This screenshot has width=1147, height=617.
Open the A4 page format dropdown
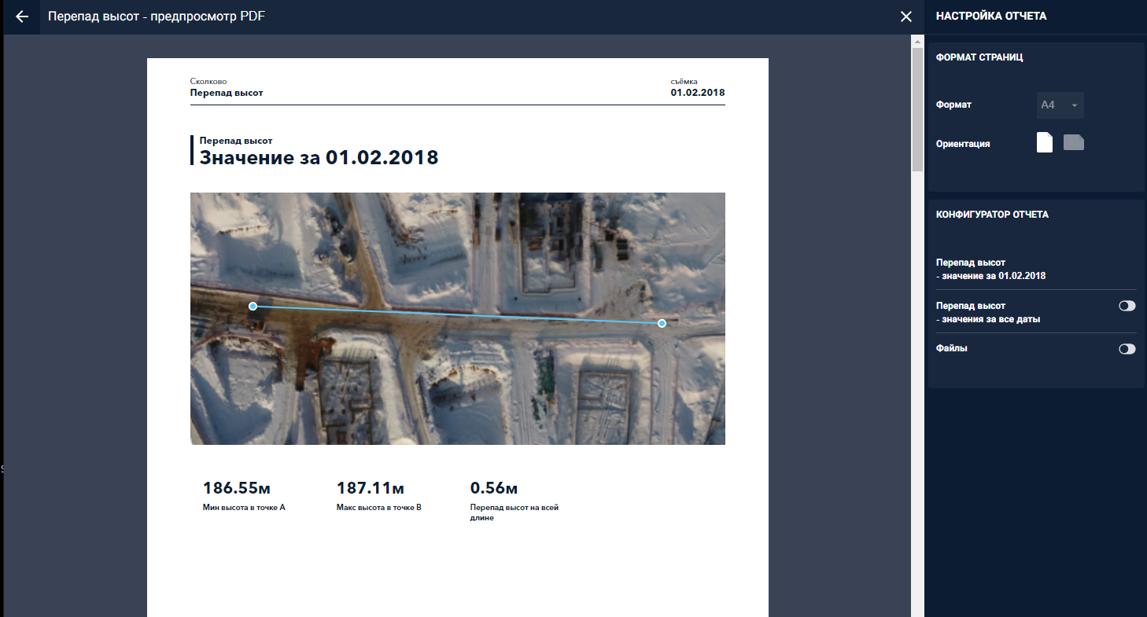pos(1059,105)
